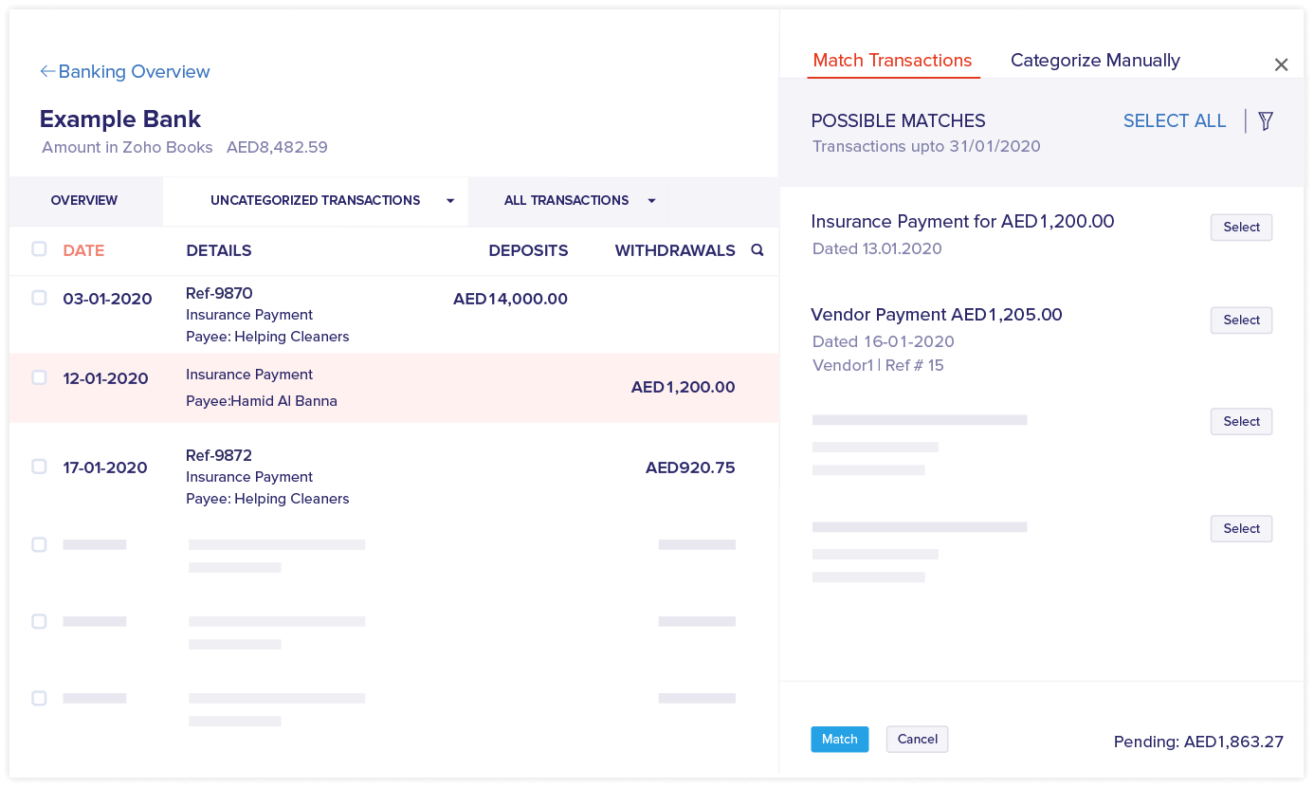This screenshot has height=788, width=1314.
Task: Click the Withdrawals column header
Action: (x=675, y=250)
